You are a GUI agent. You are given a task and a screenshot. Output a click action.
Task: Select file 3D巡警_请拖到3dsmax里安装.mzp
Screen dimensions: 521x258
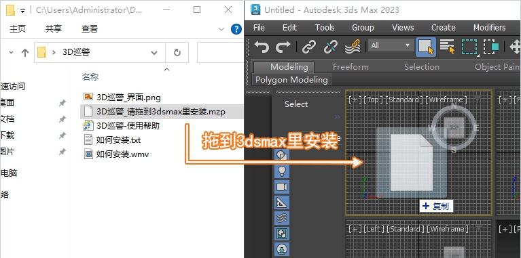(x=162, y=112)
